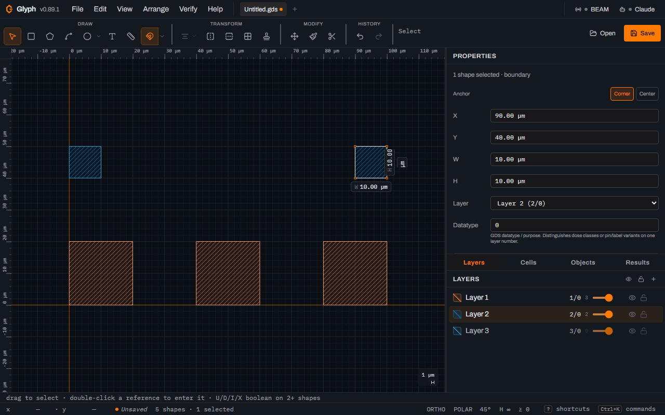Click the Y position field

point(575,137)
